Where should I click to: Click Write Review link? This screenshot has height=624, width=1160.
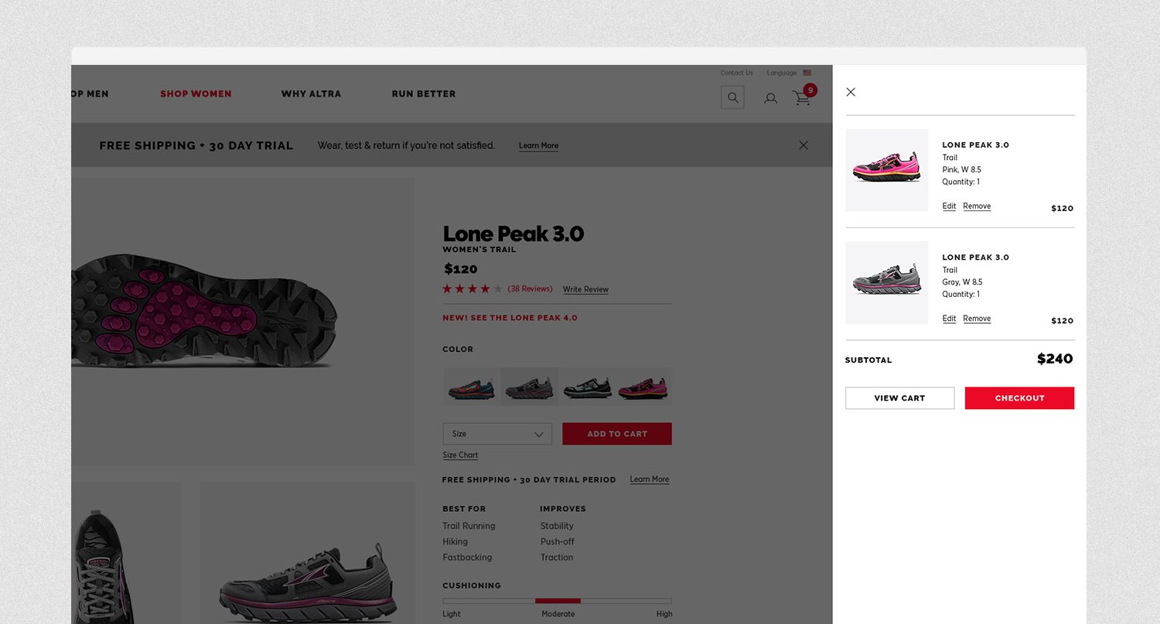click(585, 289)
